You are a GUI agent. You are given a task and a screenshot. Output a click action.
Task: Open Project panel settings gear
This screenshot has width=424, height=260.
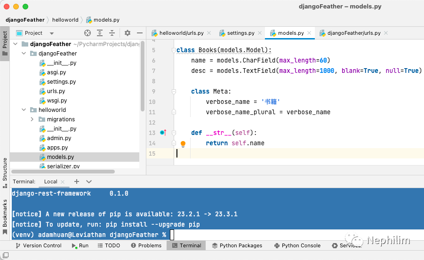(x=128, y=33)
